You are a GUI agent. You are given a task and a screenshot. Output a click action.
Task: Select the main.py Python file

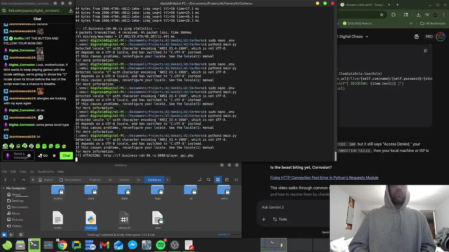[91, 220]
